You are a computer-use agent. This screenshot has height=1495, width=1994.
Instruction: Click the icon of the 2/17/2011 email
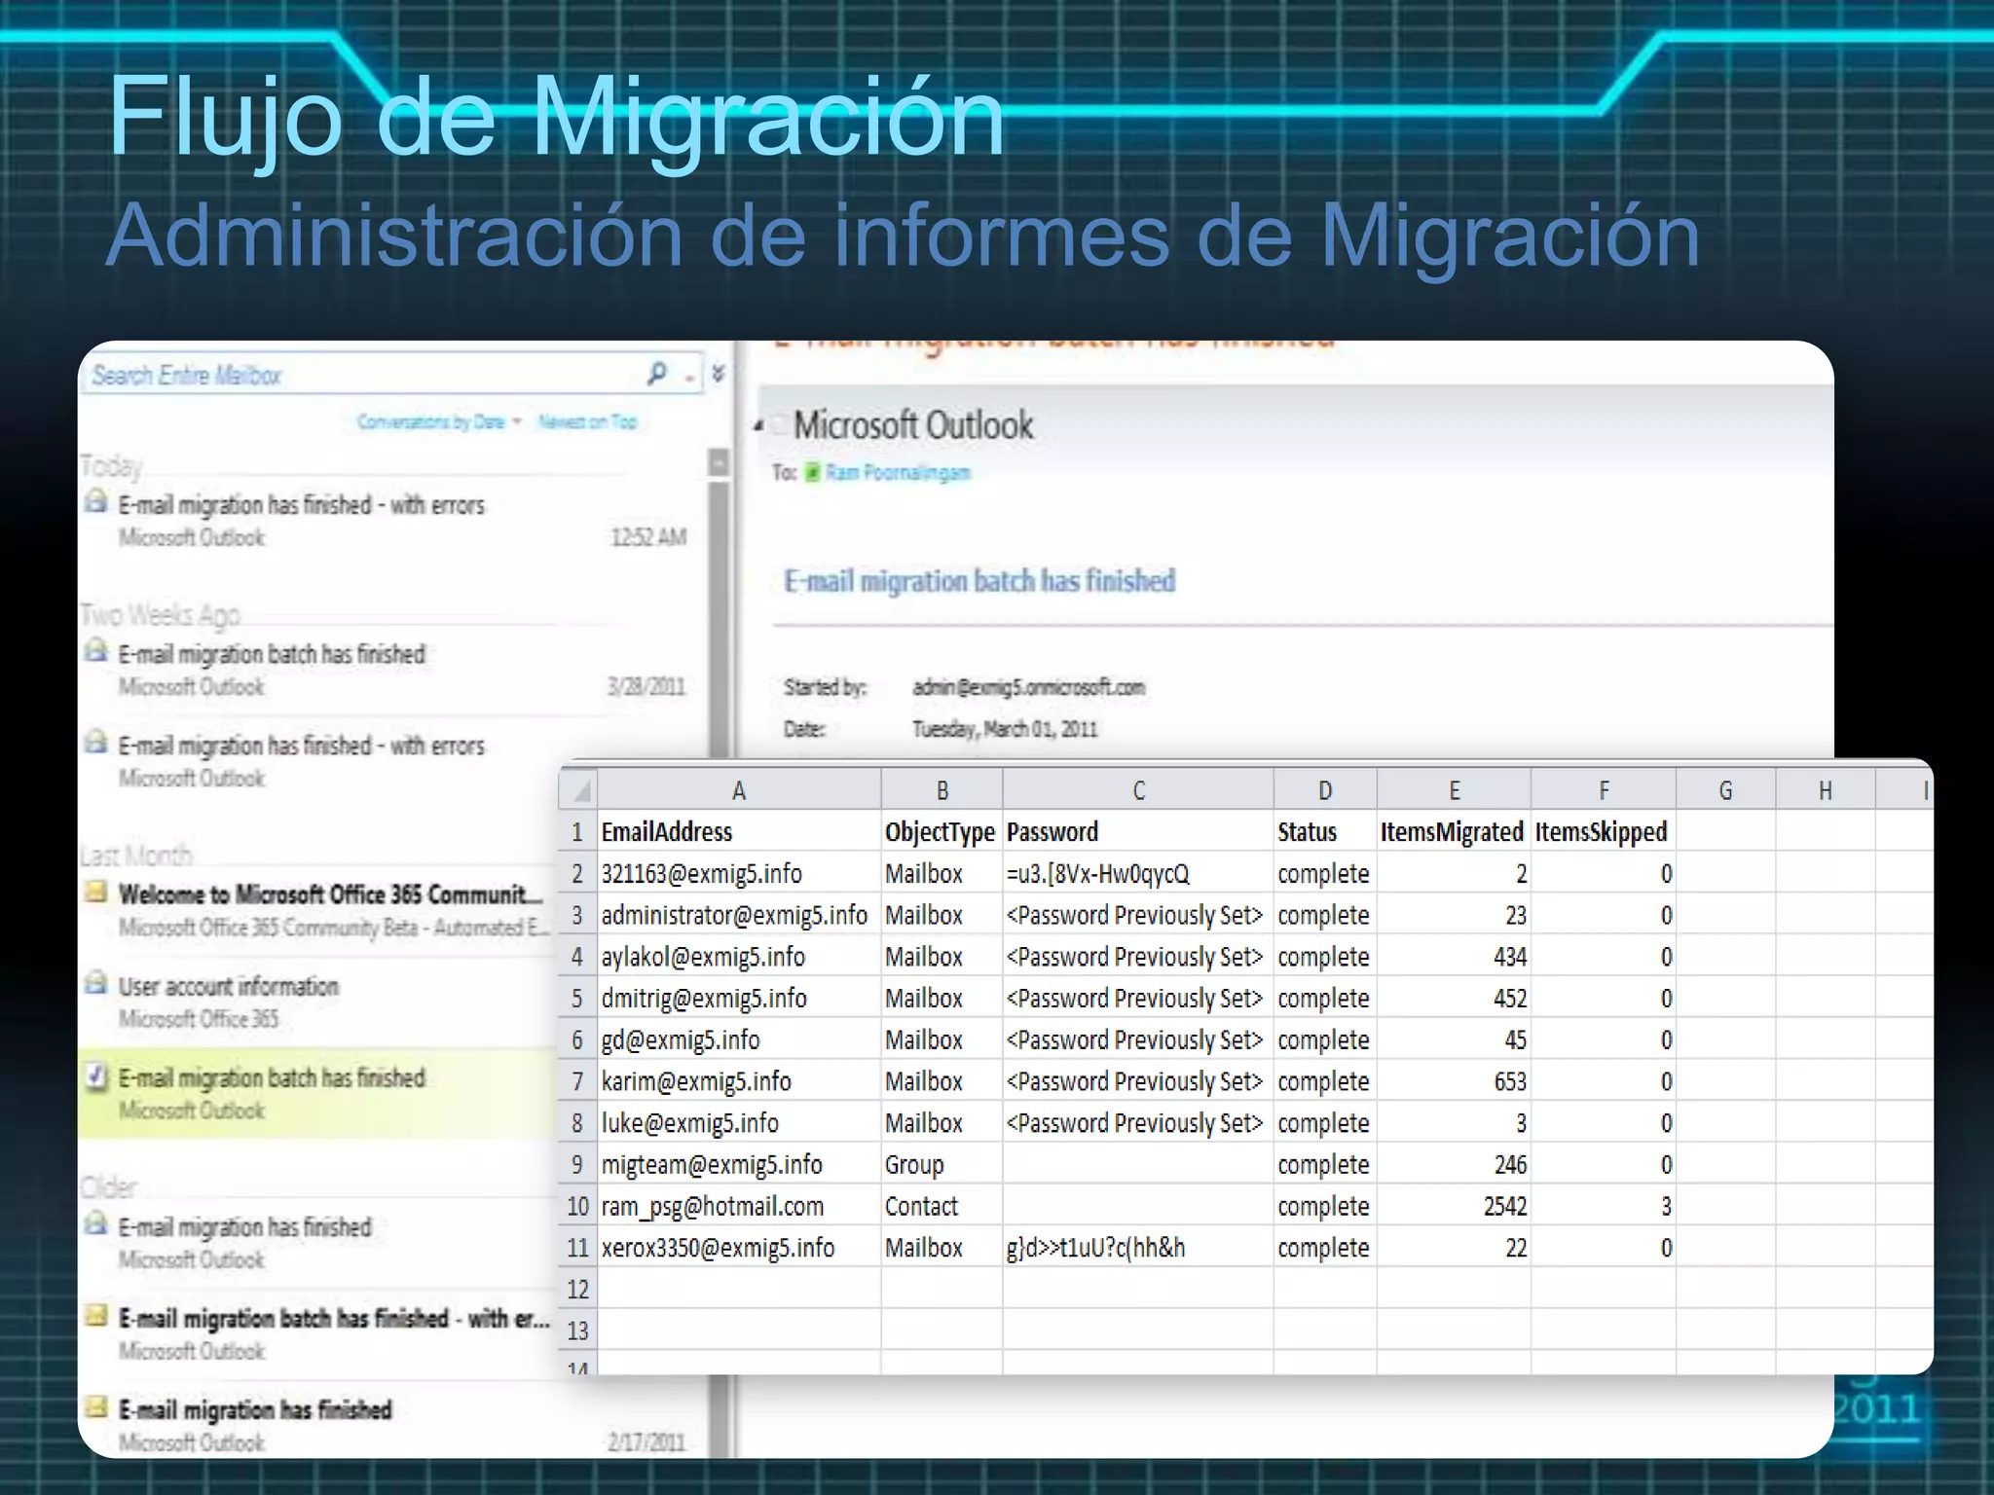(x=95, y=1407)
